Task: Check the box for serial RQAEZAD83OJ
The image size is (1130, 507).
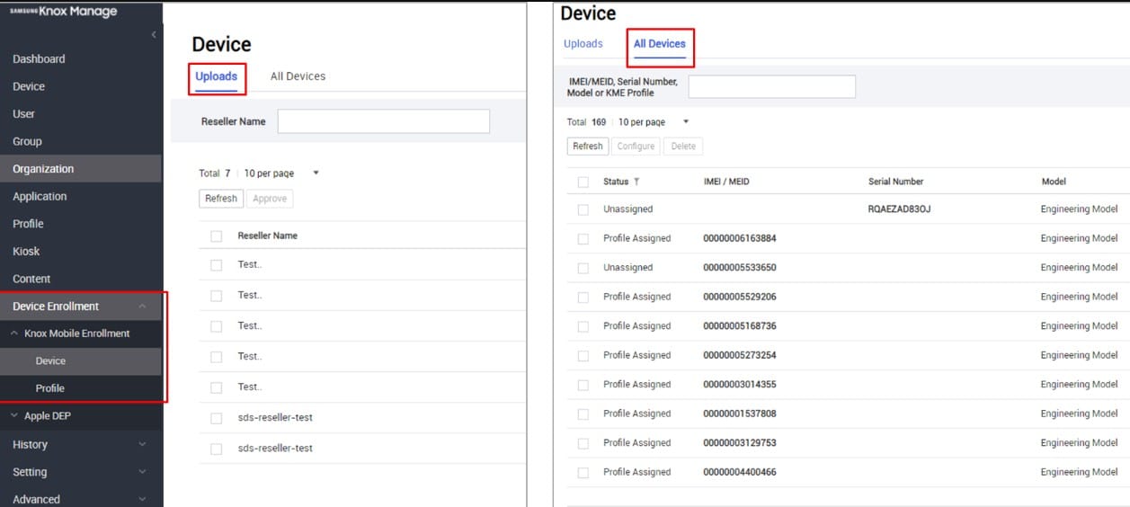Action: (x=583, y=209)
